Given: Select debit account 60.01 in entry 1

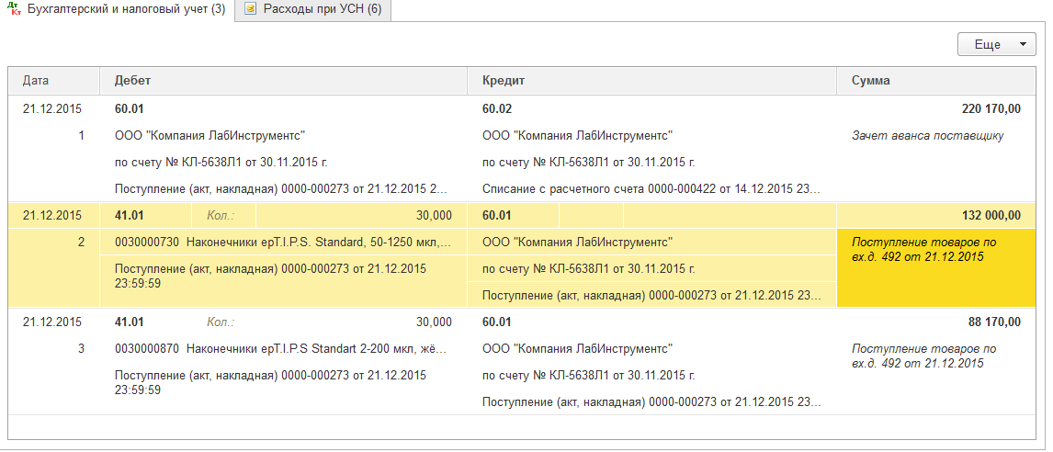Looking at the screenshot, I should pyautogui.click(x=130, y=109).
